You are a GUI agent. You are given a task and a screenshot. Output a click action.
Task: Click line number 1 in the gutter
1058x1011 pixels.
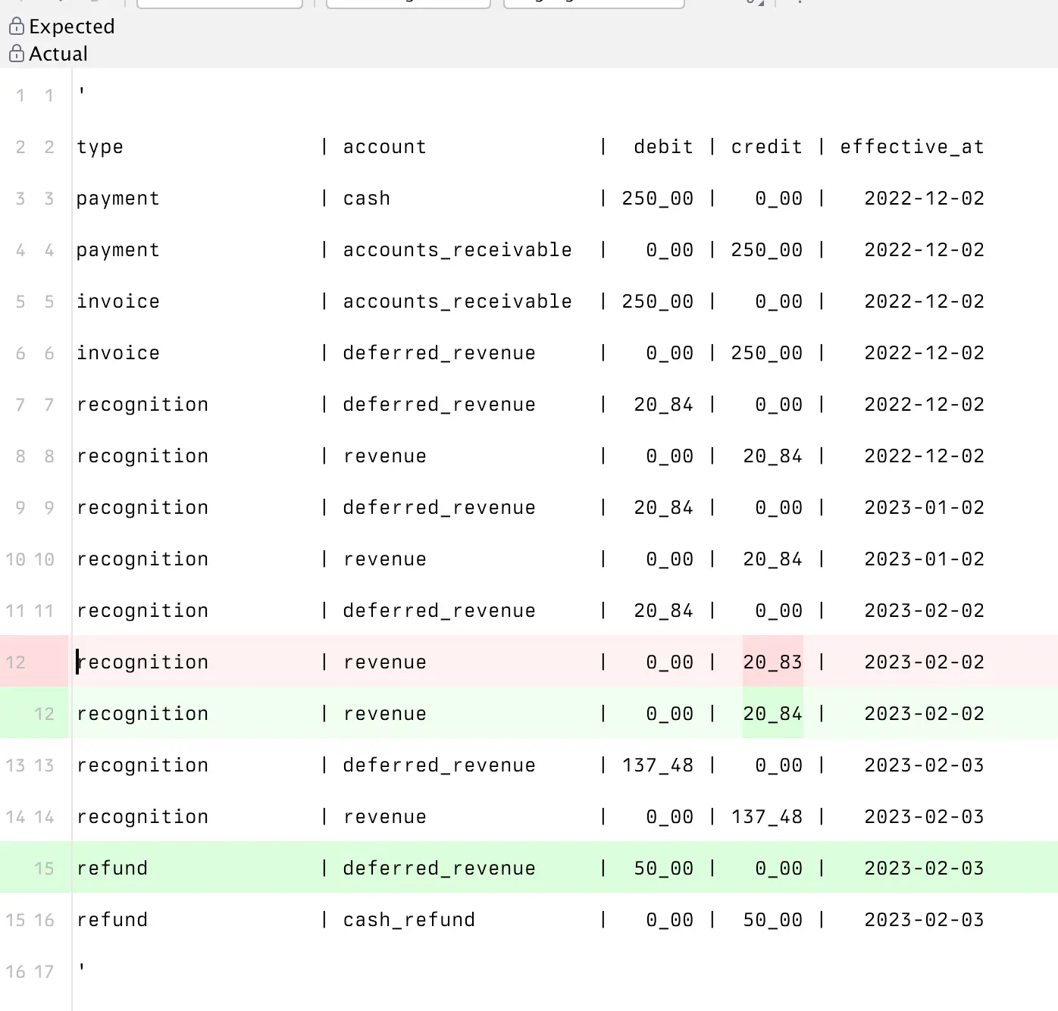(20, 95)
